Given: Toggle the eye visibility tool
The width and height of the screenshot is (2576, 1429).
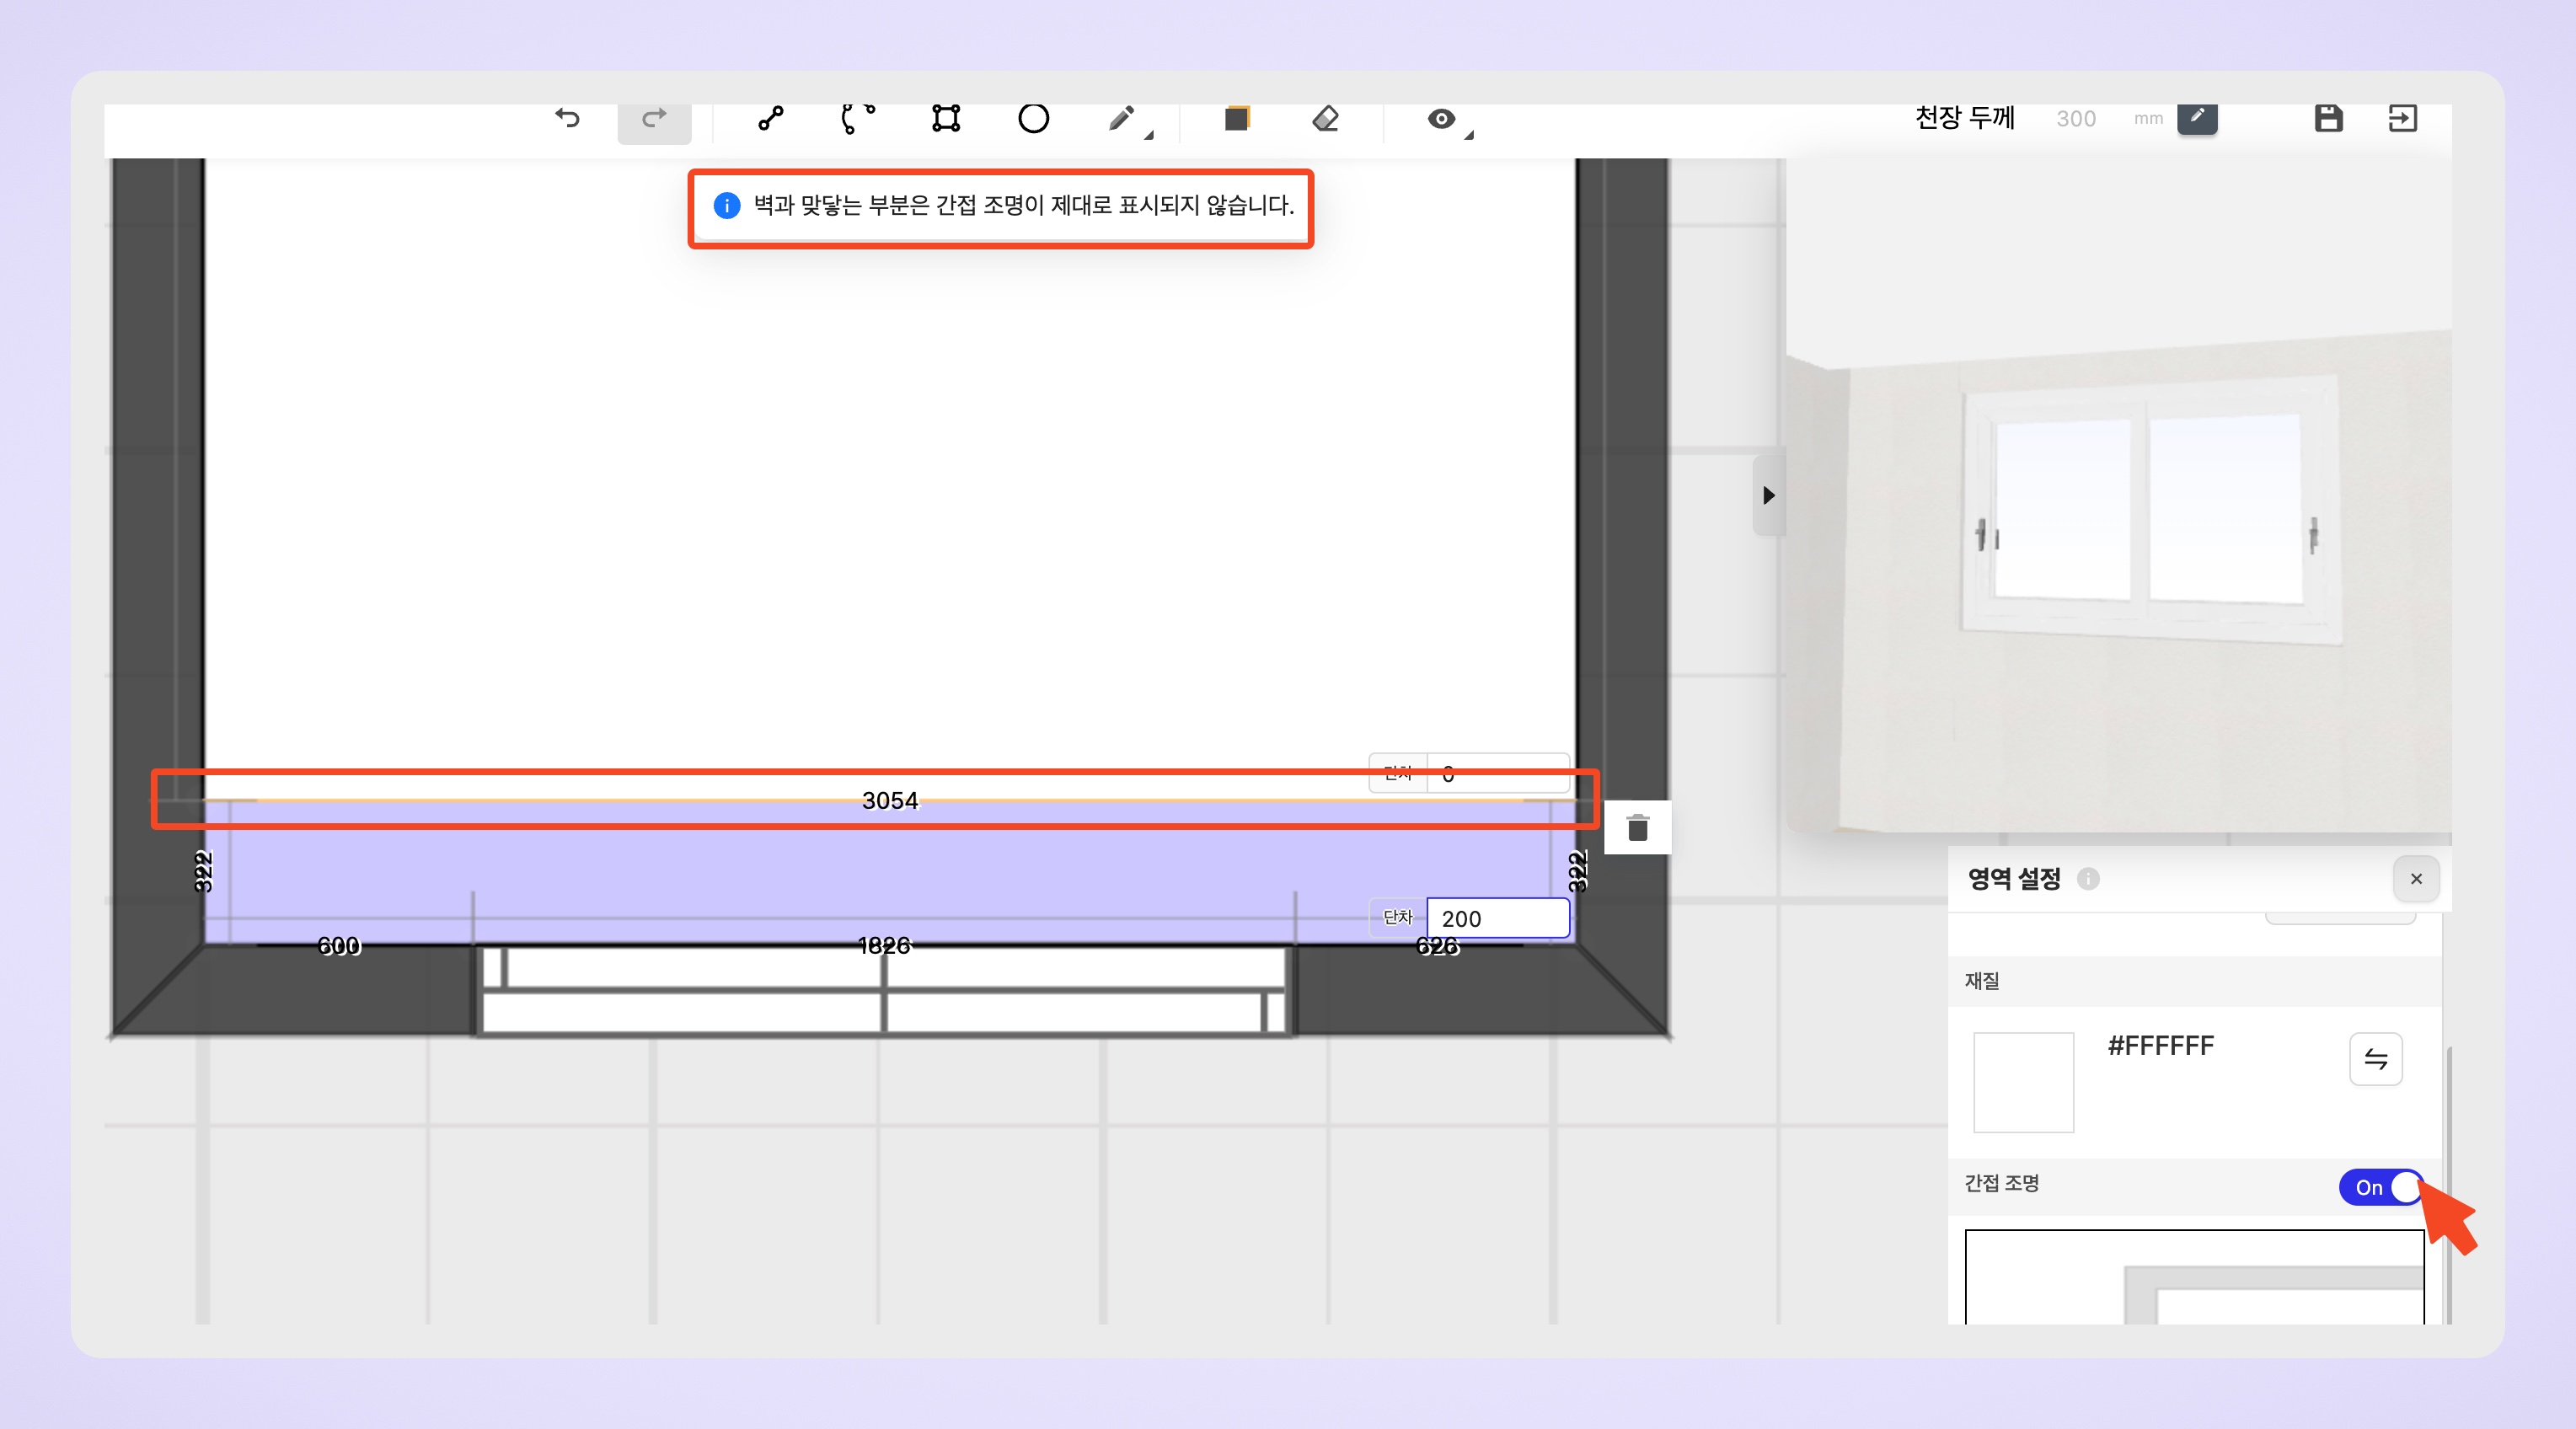Looking at the screenshot, I should (1440, 119).
